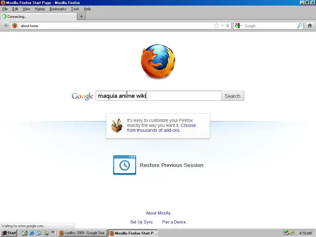The width and height of the screenshot is (316, 237).
Task: Restore down the Firefox window
Action: click(x=307, y=2)
